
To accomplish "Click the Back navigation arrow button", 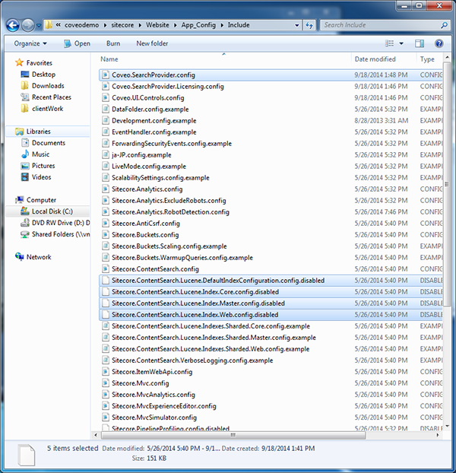I will pos(13,25).
